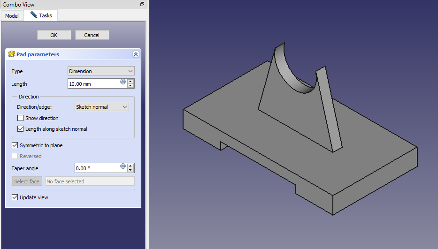Switch to the Model tab
This screenshot has height=249, width=438.
tap(12, 16)
